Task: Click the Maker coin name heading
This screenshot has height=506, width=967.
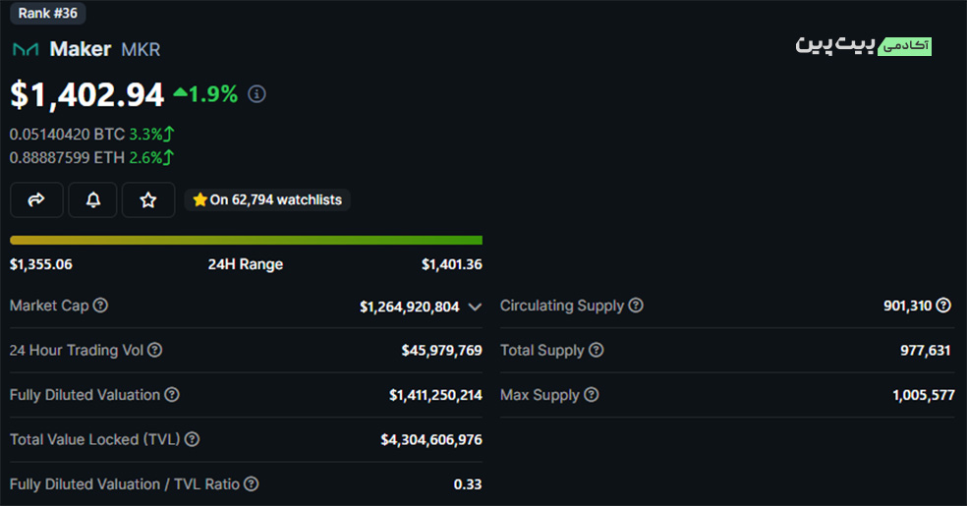Action: pyautogui.click(x=81, y=49)
